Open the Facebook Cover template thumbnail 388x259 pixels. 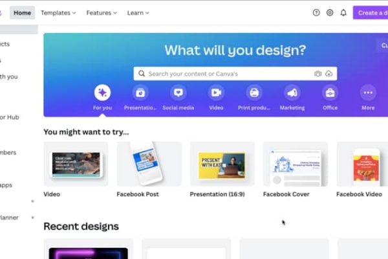coord(296,164)
